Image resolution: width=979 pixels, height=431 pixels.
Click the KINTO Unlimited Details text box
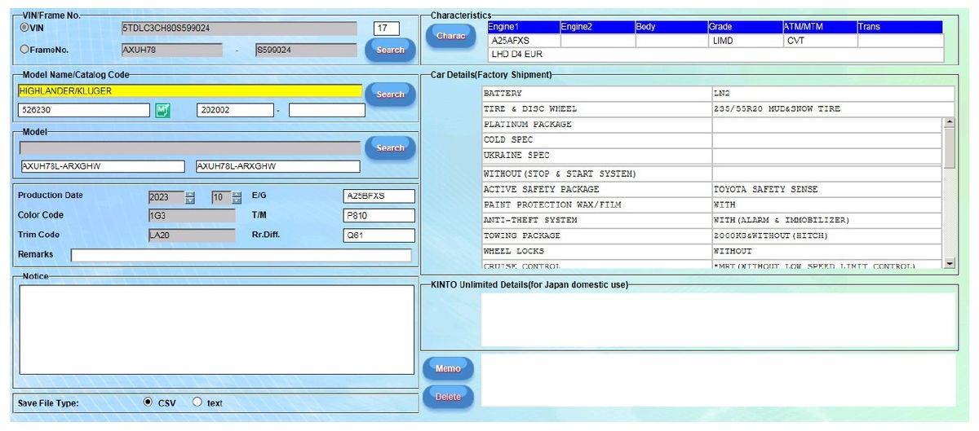(x=718, y=319)
